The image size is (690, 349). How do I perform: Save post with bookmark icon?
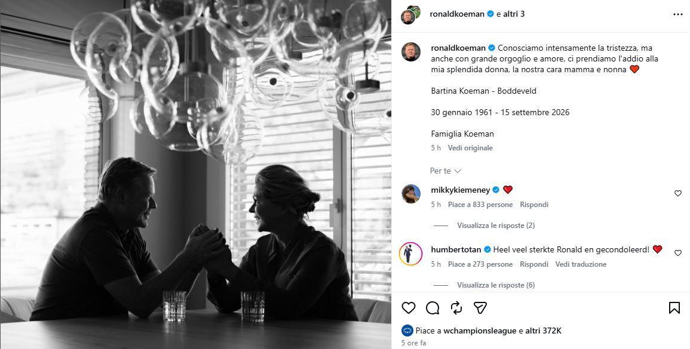(x=674, y=308)
